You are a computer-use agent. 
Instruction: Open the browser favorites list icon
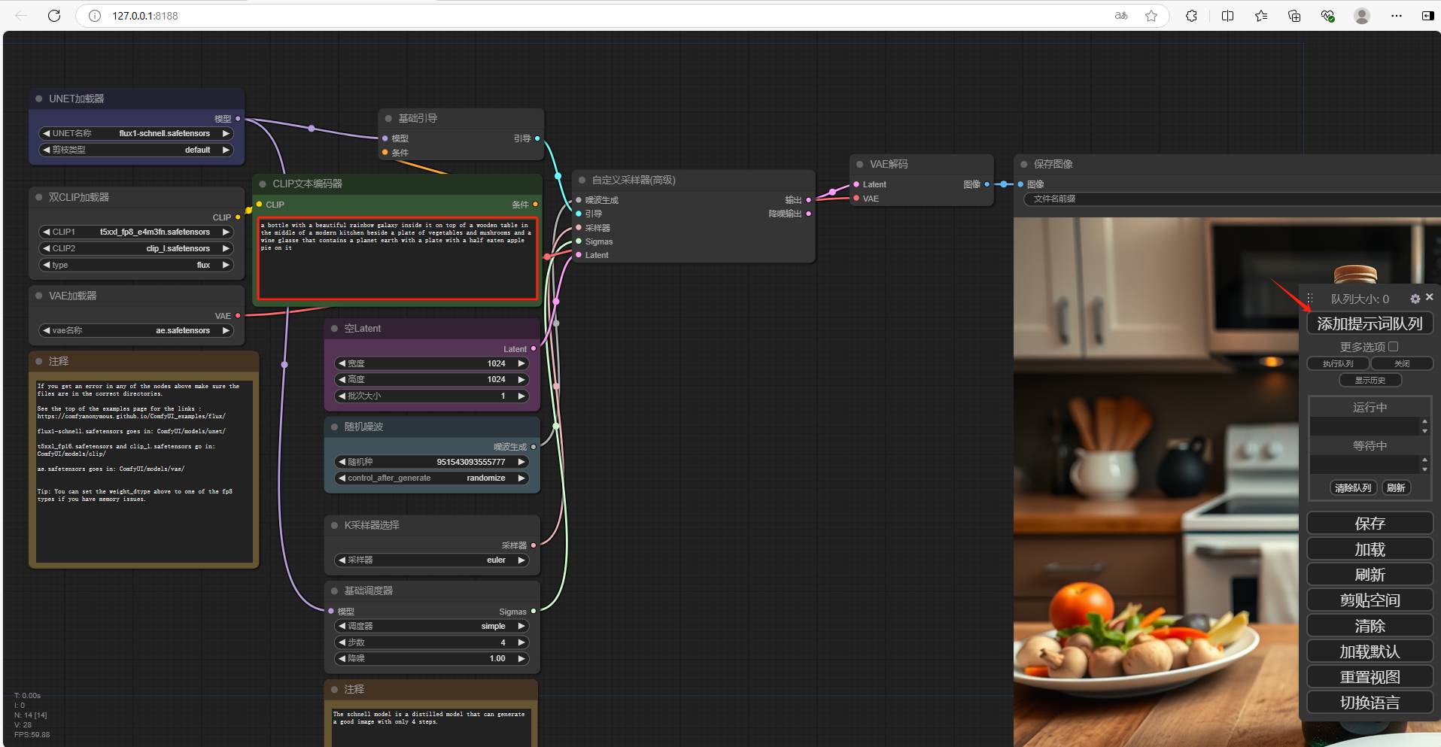pos(1261,16)
